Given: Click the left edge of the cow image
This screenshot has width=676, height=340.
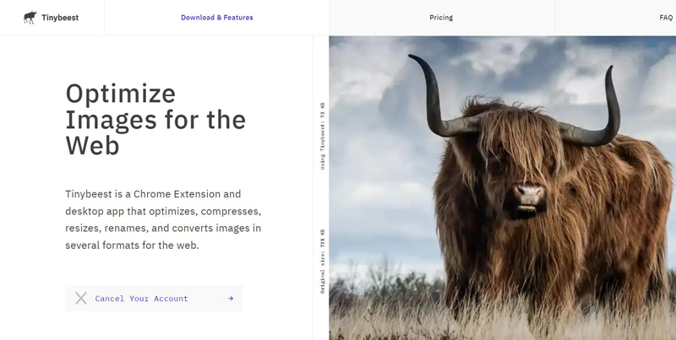Looking at the screenshot, I should click(x=333, y=186).
